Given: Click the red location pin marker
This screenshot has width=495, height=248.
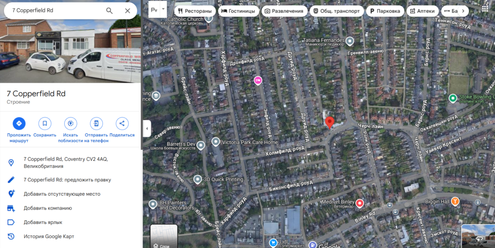Looking at the screenshot, I should click(x=330, y=122).
